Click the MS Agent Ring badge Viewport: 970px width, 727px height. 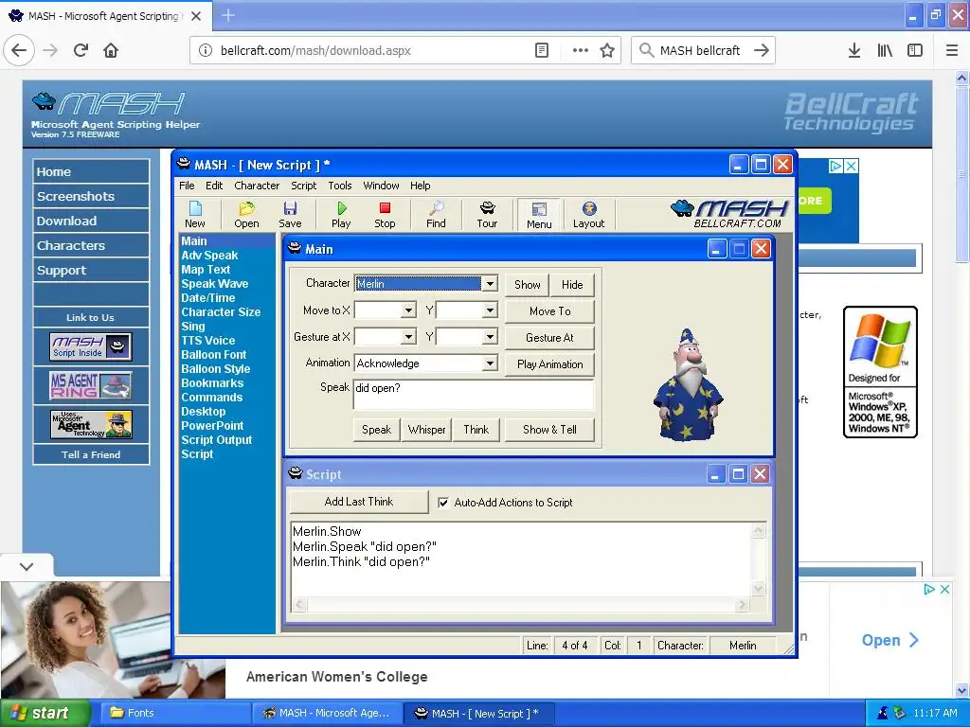[90, 385]
